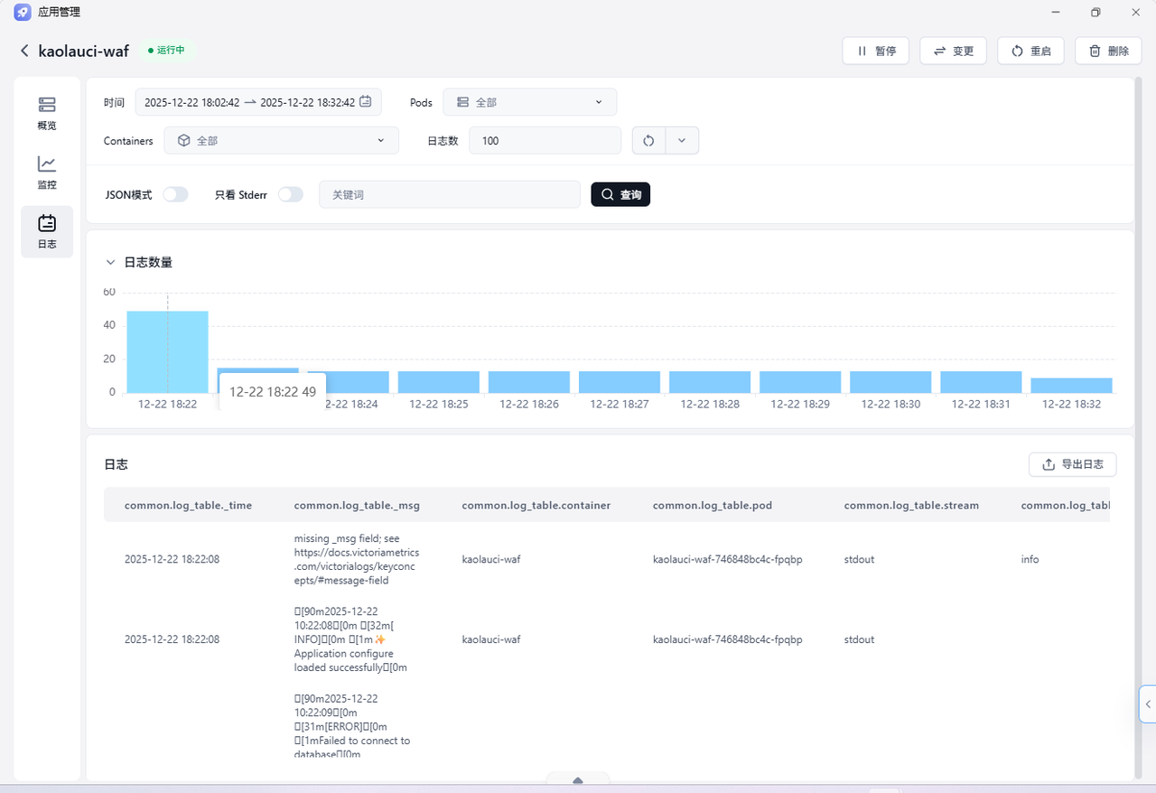
Task: Click common.log_table.pod column header
Action: click(x=713, y=506)
